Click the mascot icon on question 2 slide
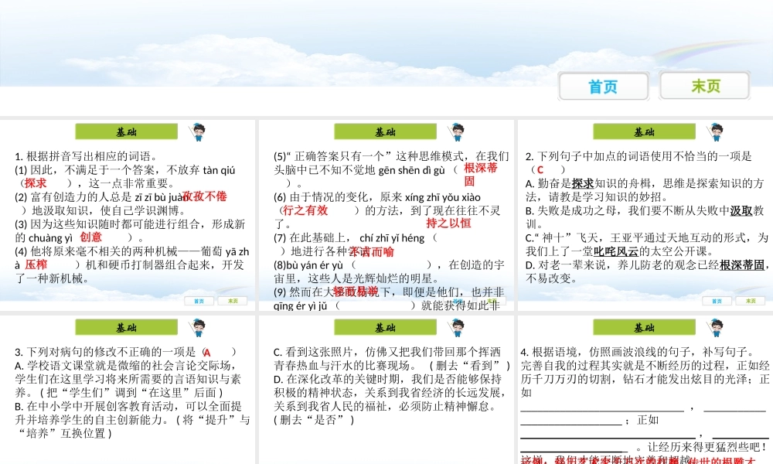 tap(715, 132)
